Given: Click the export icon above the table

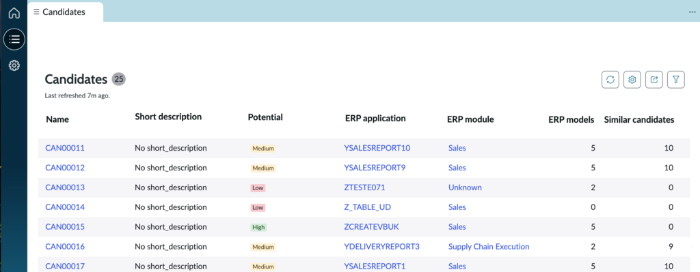Looking at the screenshot, I should (x=654, y=80).
